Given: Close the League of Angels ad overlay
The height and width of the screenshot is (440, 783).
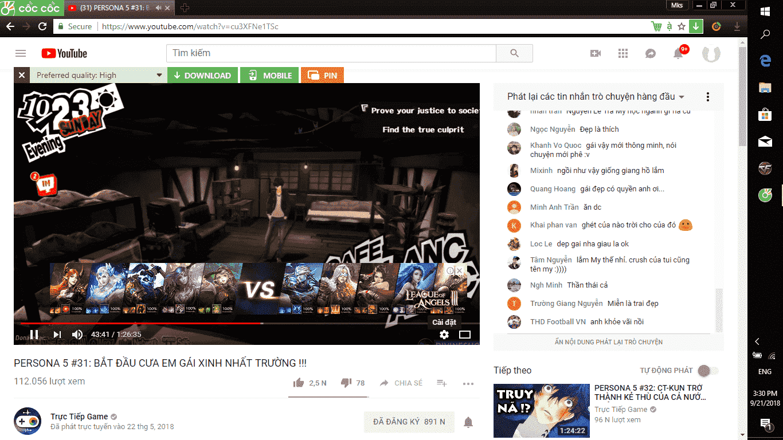Looking at the screenshot, I should (459, 270).
